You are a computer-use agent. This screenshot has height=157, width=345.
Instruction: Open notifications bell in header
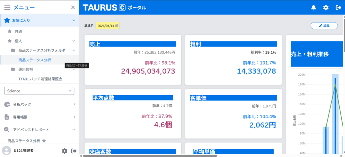[313, 7]
